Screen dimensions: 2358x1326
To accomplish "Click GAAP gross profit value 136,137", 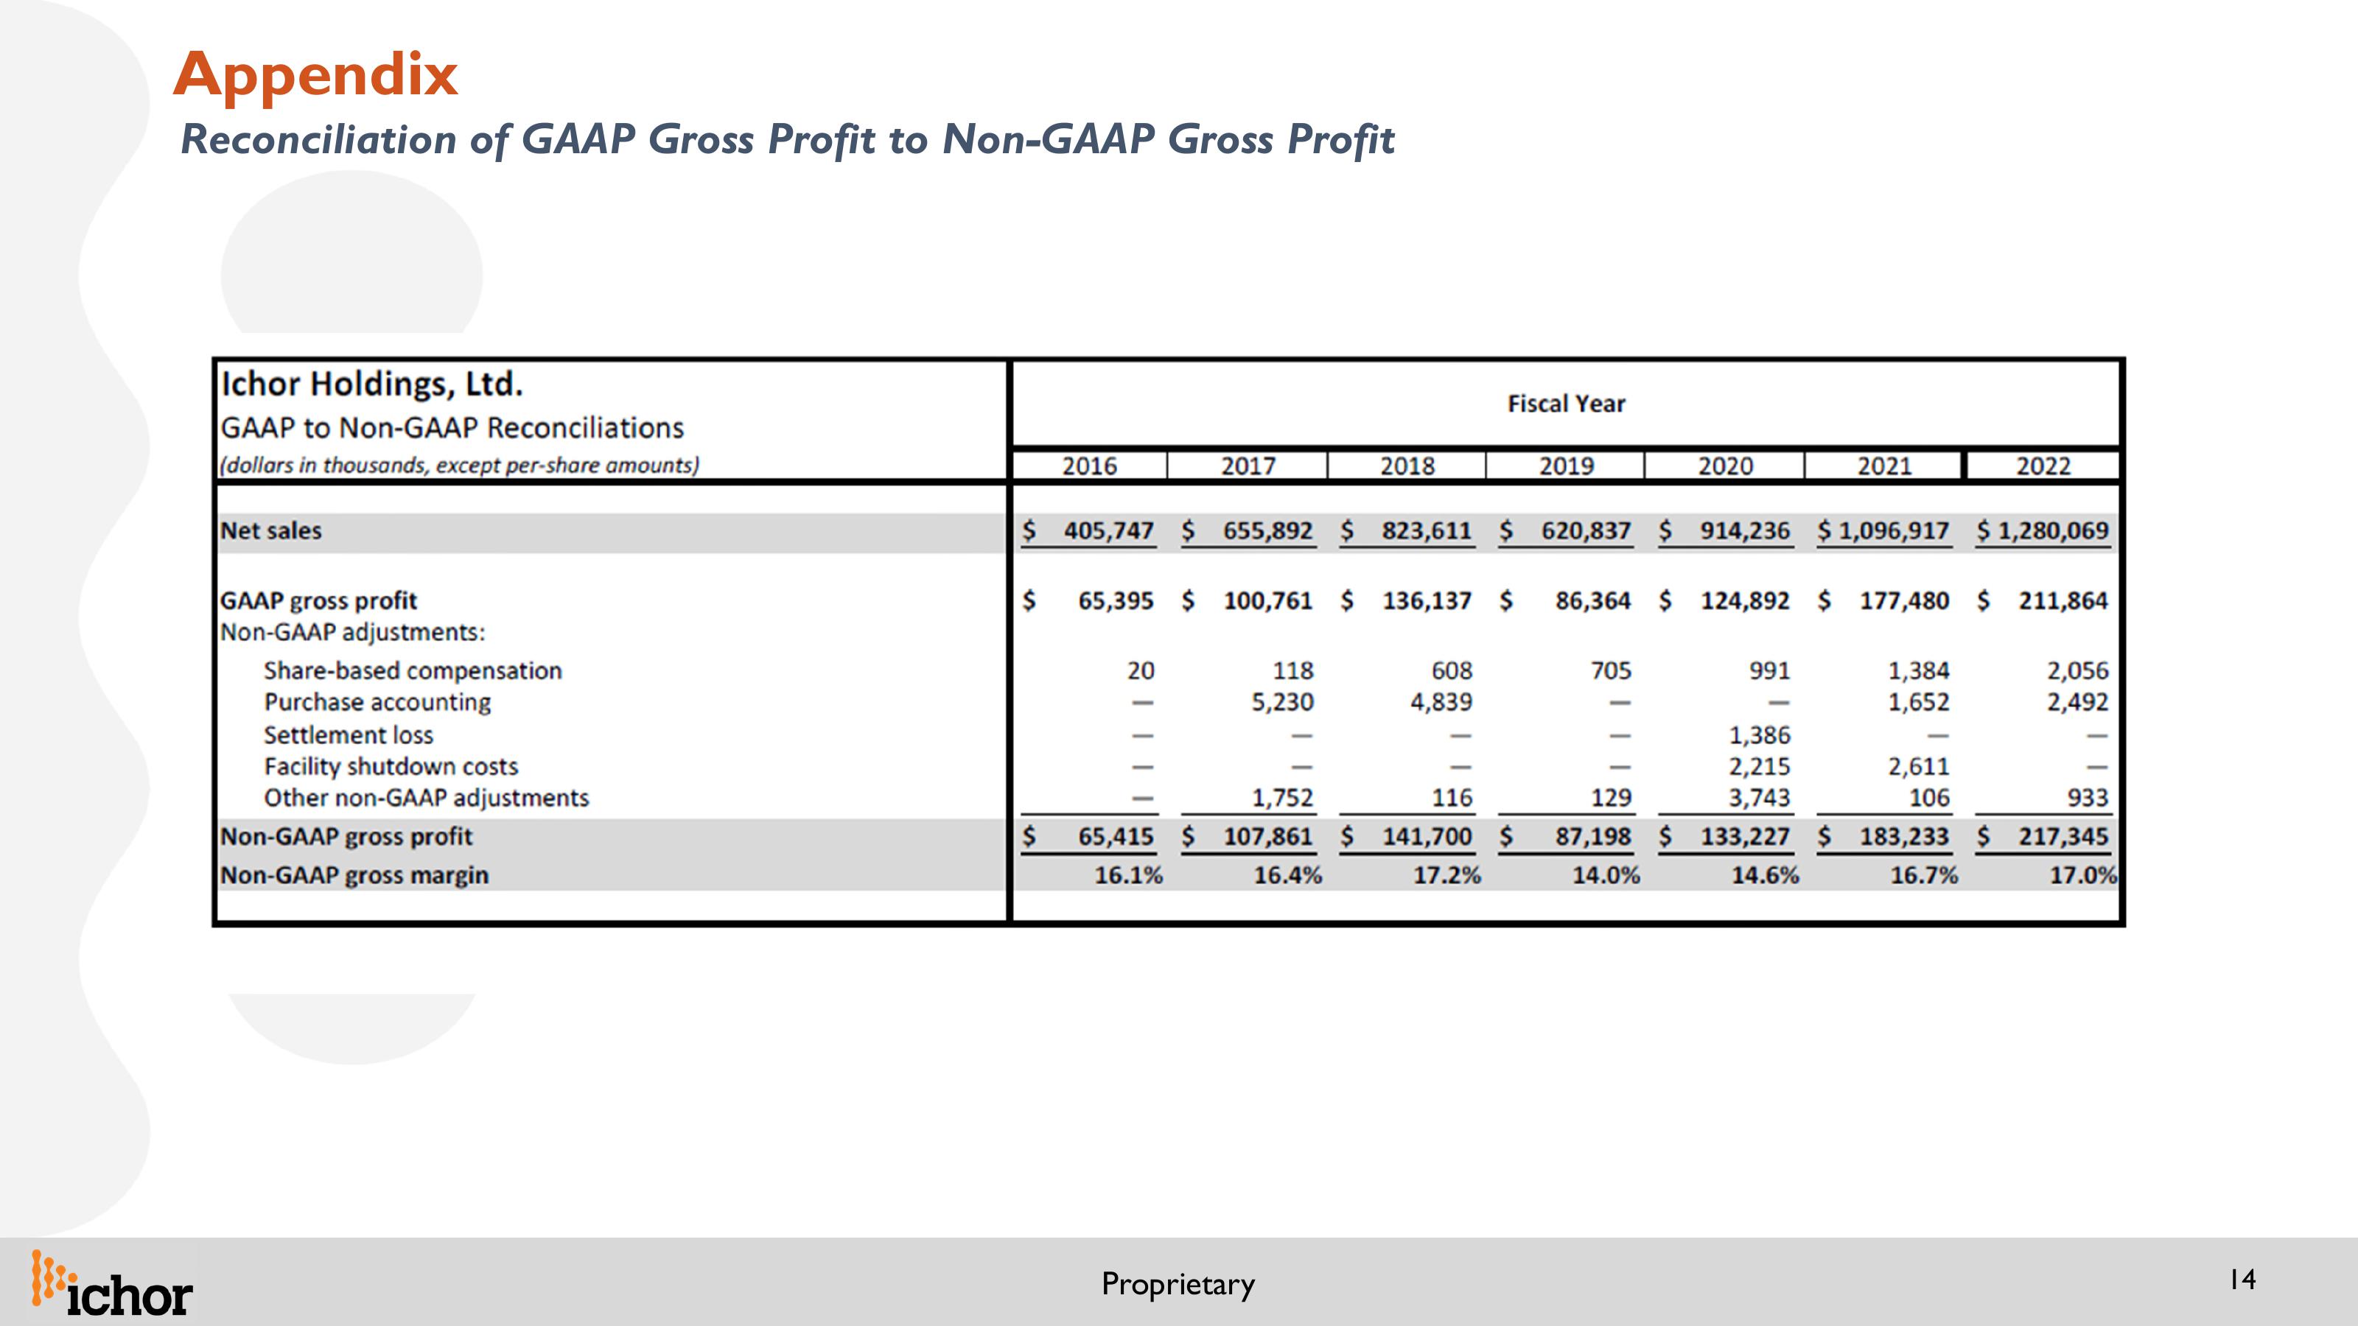I will [1427, 601].
